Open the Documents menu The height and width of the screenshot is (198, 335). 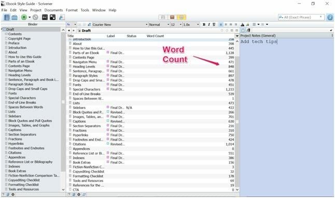pyautogui.click(x=53, y=10)
